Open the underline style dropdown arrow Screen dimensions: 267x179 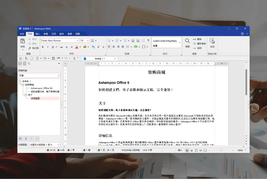[56, 47]
